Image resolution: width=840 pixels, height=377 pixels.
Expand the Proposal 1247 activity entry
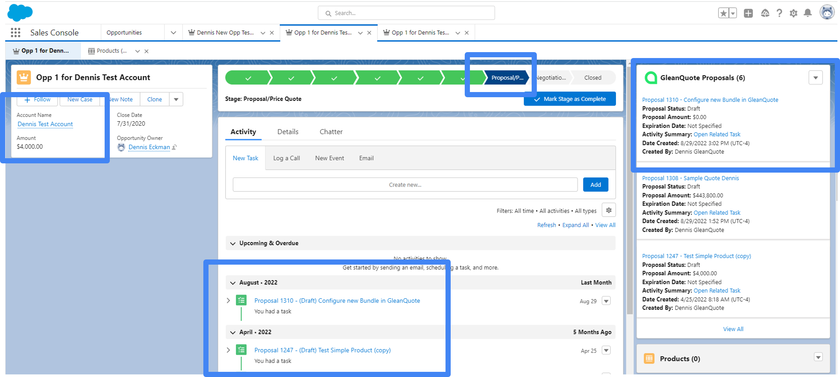point(228,350)
